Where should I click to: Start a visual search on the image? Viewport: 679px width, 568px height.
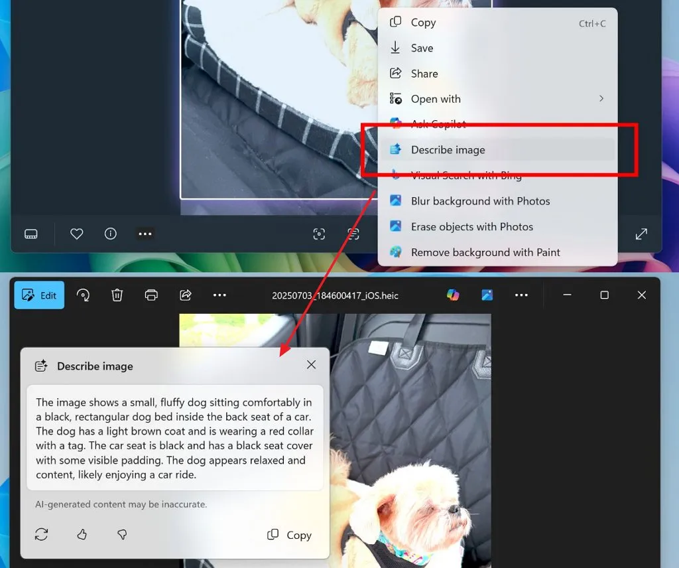coord(319,234)
